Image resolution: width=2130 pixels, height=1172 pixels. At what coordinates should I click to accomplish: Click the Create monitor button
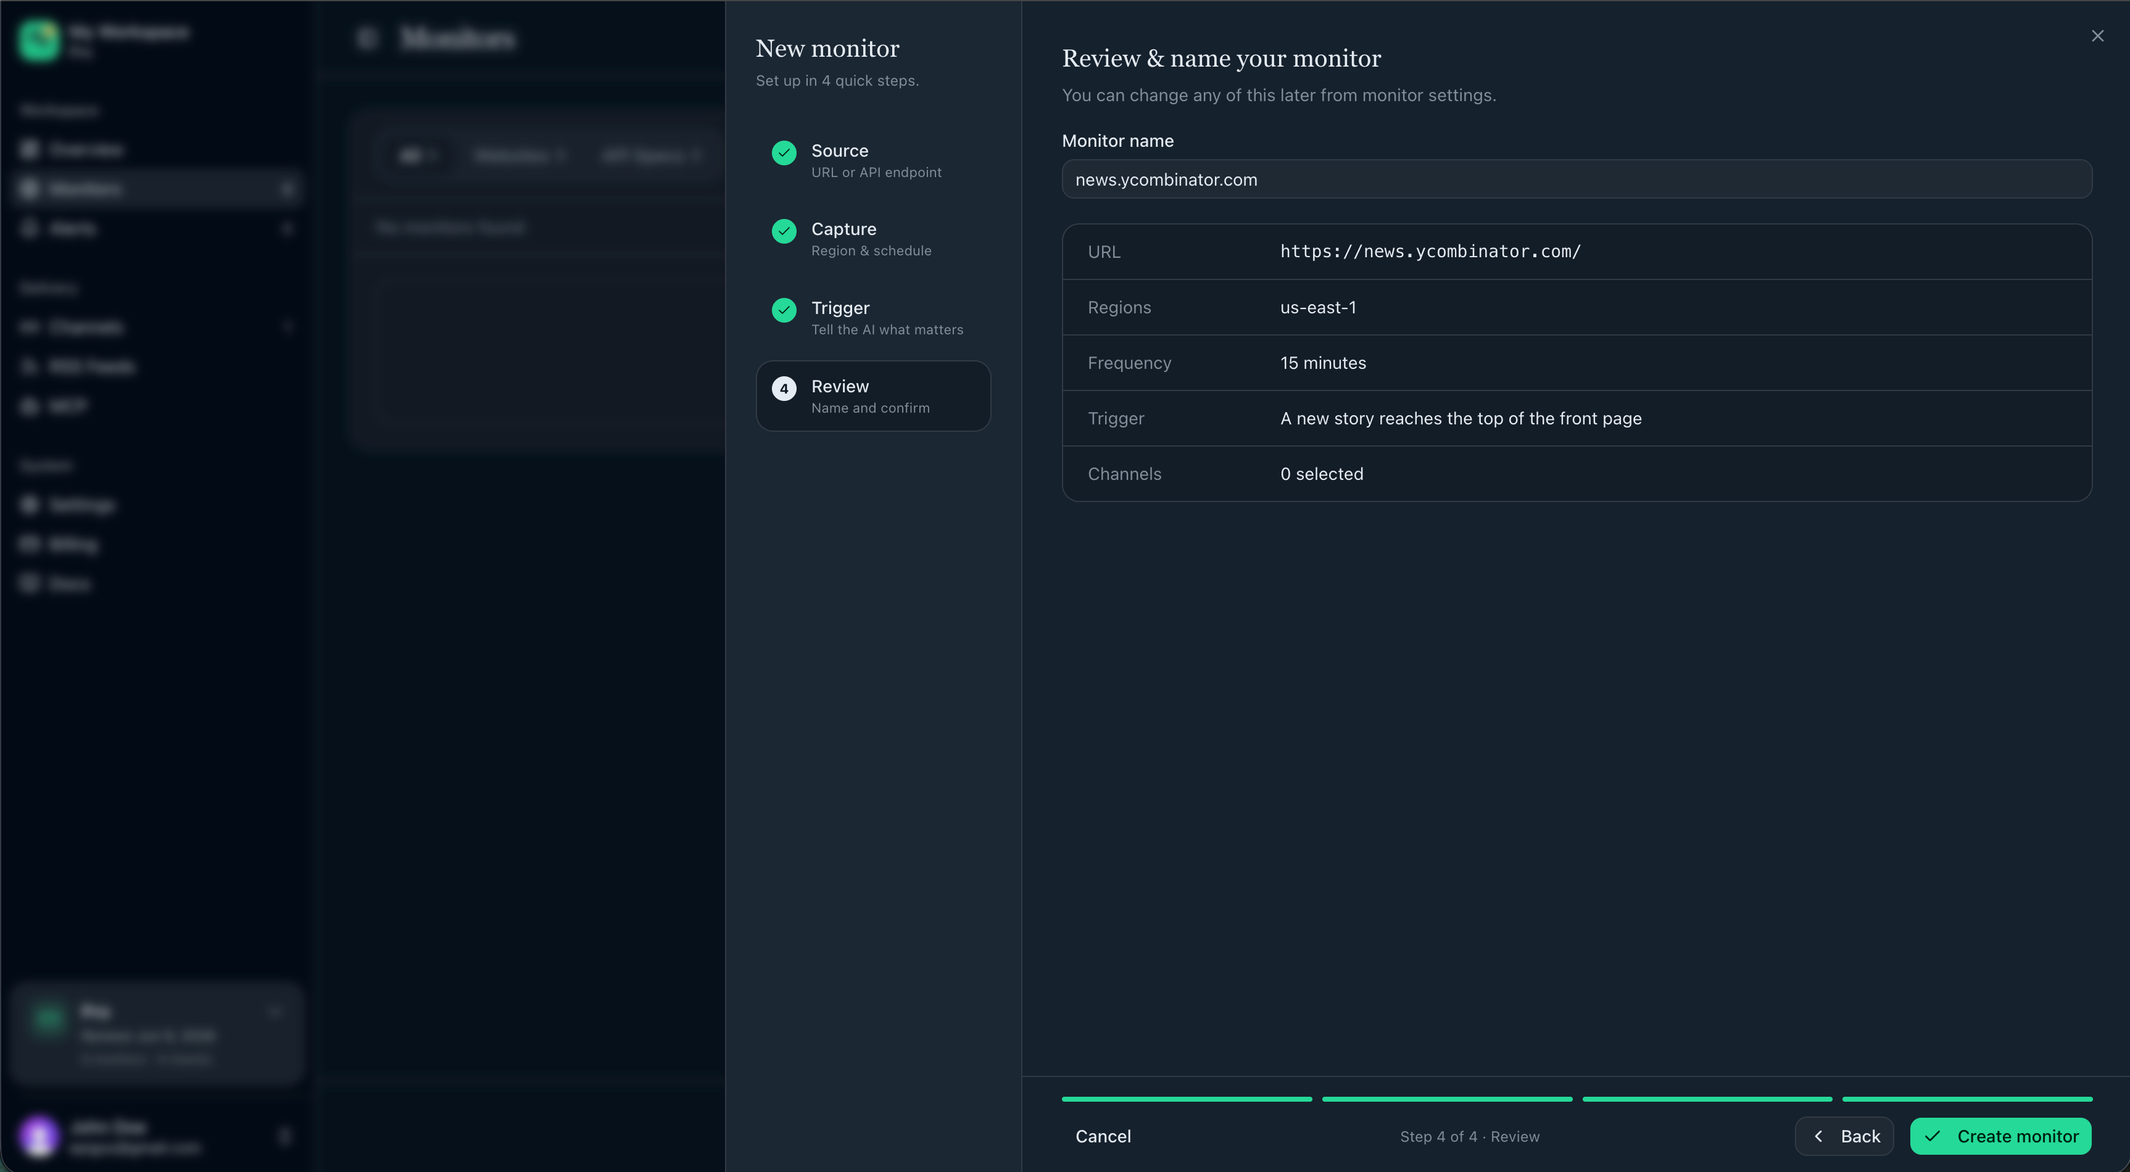[x=2000, y=1136]
